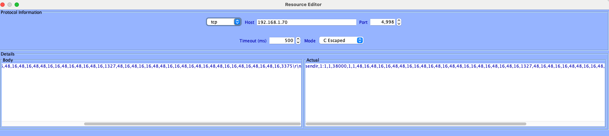Close the Resource Editor window
Viewport: 609px width, 136px height.
pyautogui.click(x=2, y=5)
